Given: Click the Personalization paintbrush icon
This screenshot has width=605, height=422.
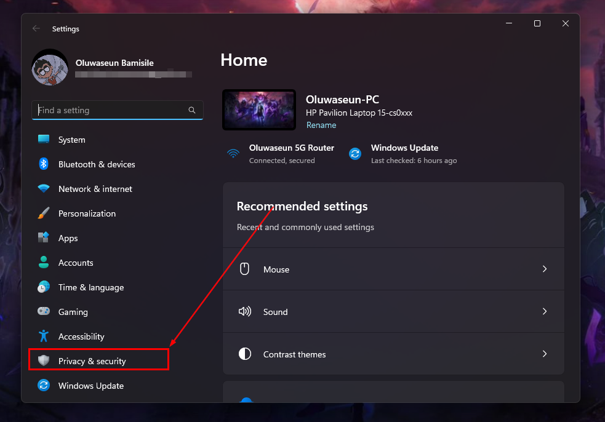Looking at the screenshot, I should [44, 213].
